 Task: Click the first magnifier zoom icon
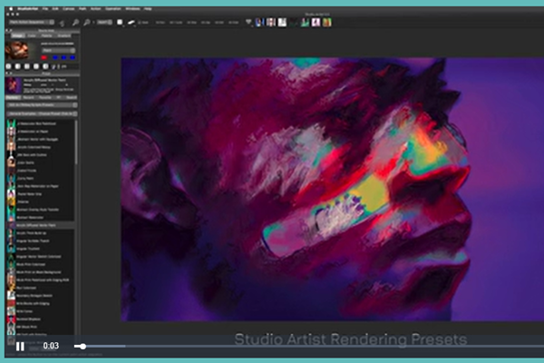point(75,23)
